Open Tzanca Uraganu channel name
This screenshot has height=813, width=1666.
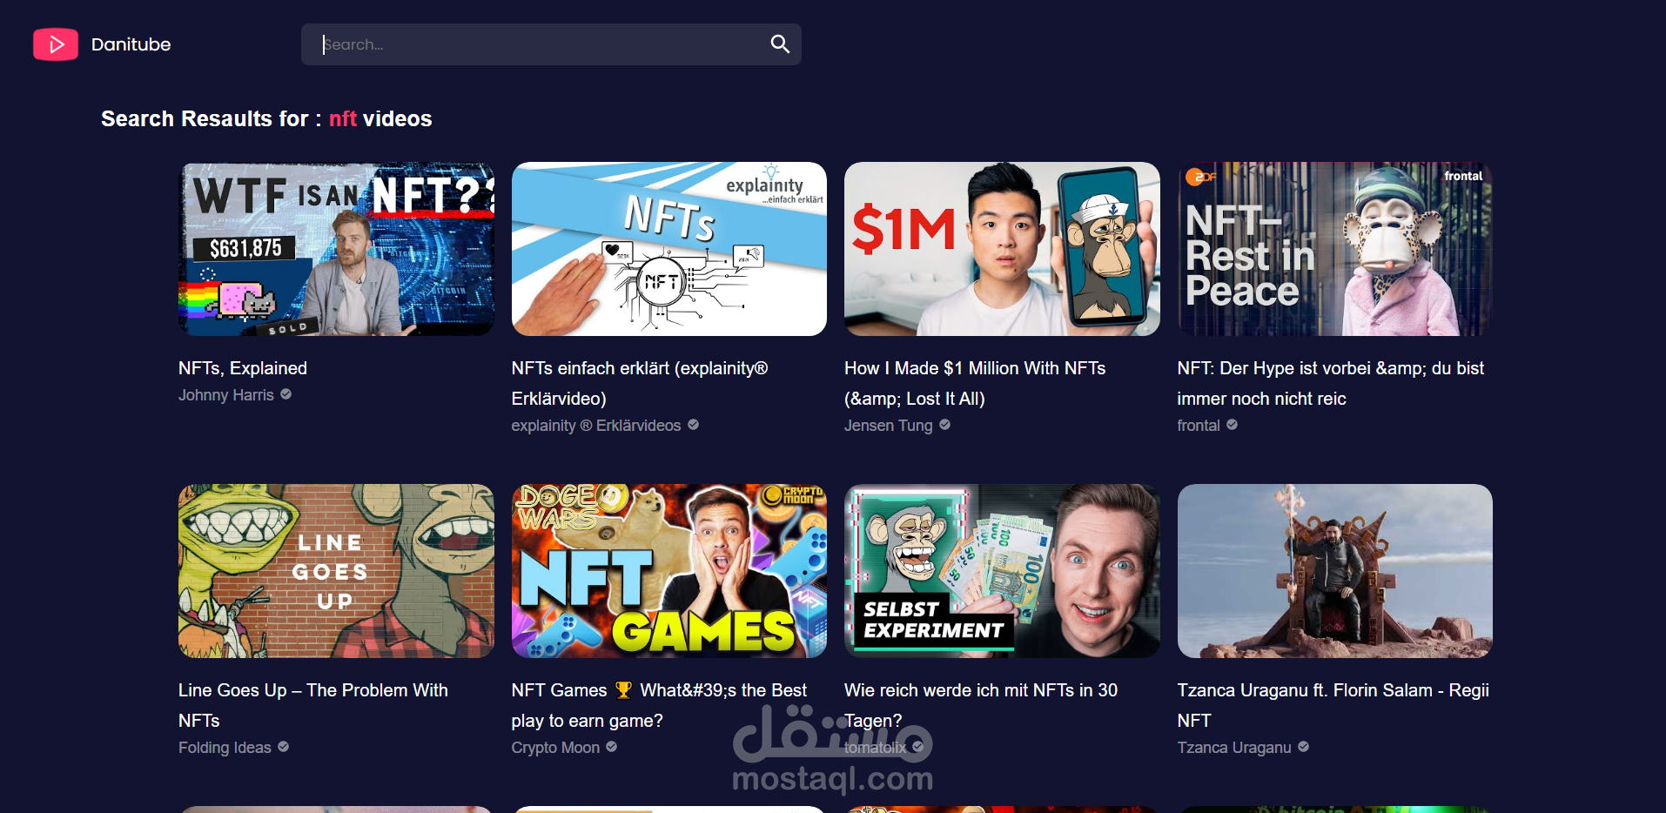1234,748
